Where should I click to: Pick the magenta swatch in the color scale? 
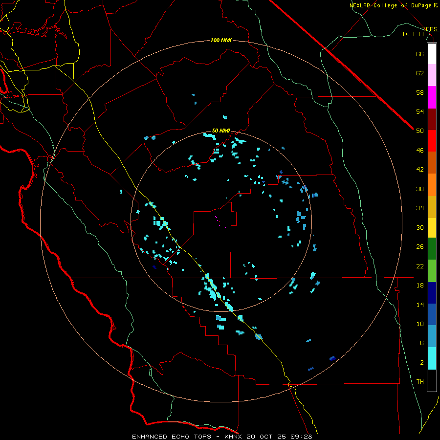pos(432,97)
